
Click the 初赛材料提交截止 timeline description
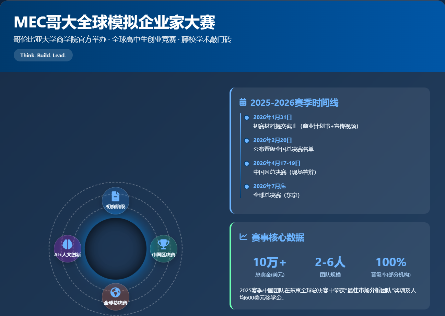[x=306, y=126]
